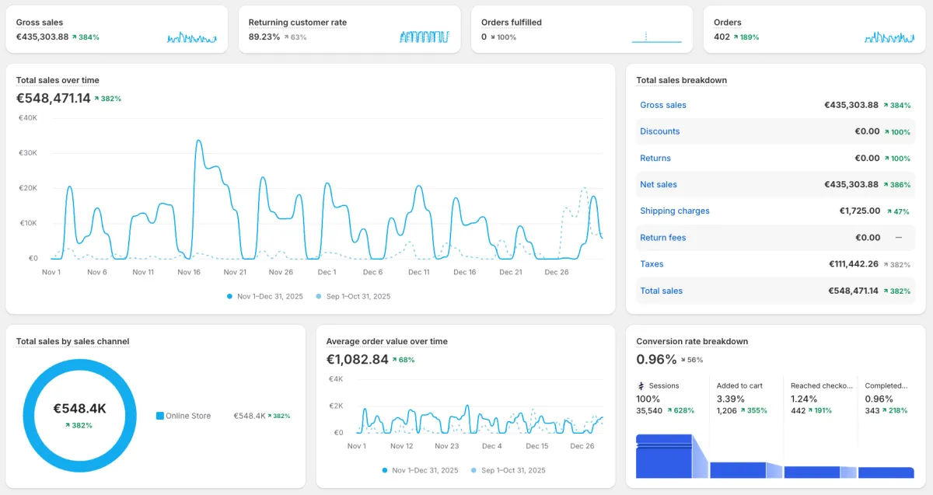Click the Nov 1–Dec 31 legend dot under Total sales over time
The width and height of the screenshot is (933, 495).
(229, 296)
